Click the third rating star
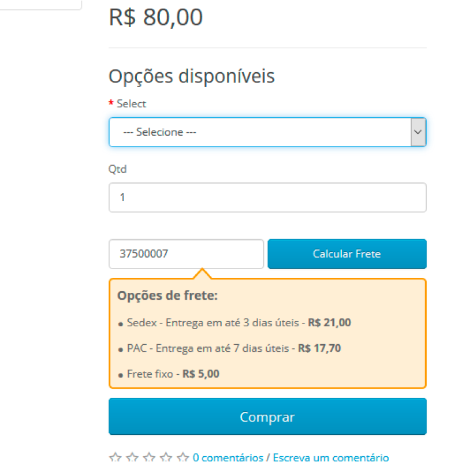 pyautogui.click(x=149, y=457)
